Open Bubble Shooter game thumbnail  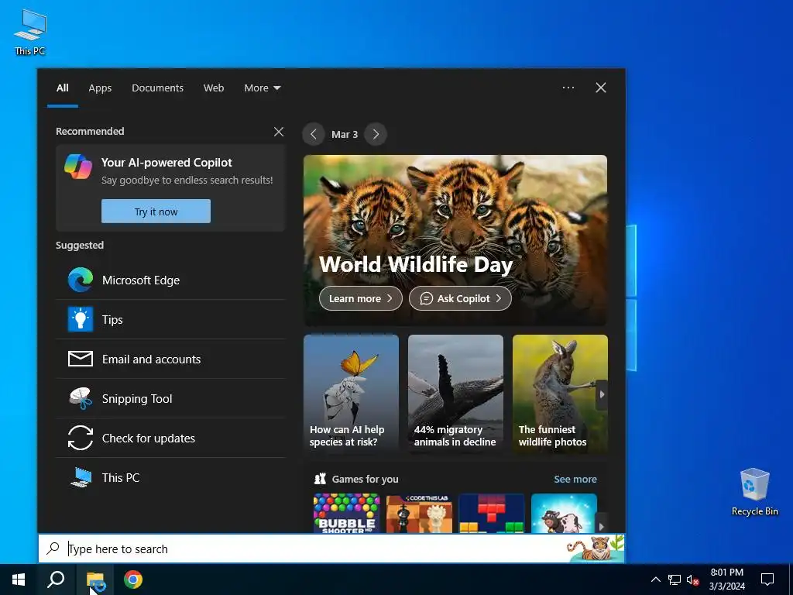coord(346,513)
